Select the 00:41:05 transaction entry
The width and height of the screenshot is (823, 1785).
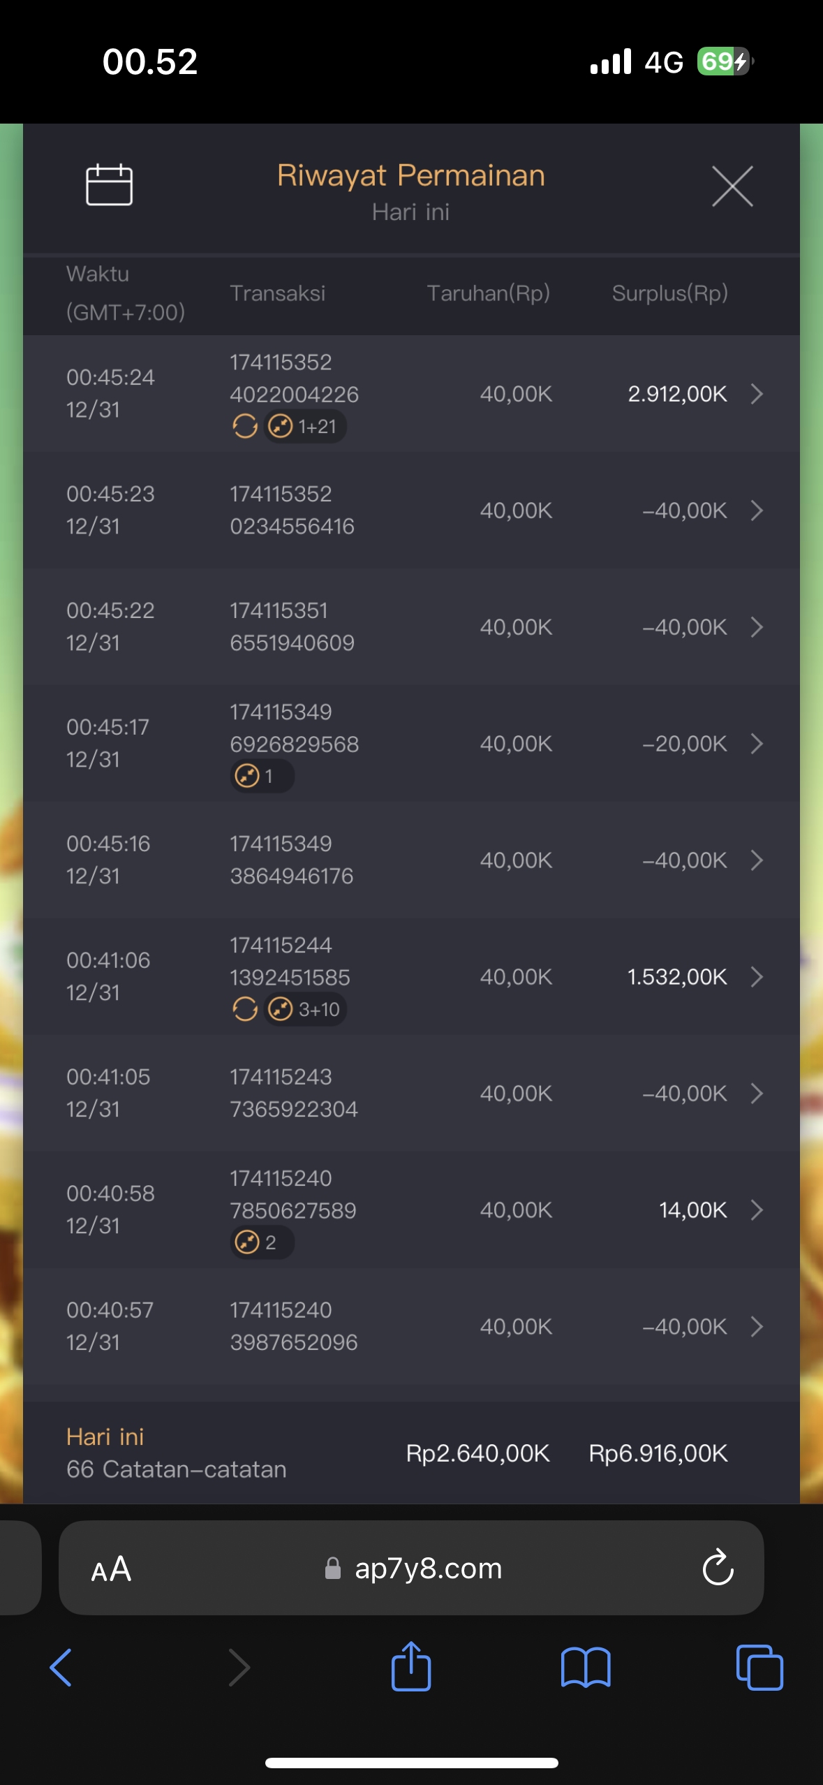pyautogui.click(x=109, y=1093)
